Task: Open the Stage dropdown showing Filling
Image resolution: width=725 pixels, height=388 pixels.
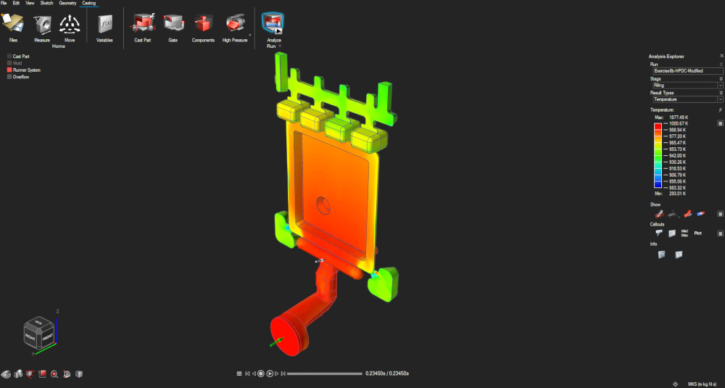Action: [x=688, y=86]
